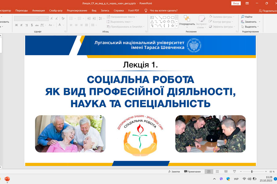The height and width of the screenshot is (184, 277).
Task: Open font color A dropdown
Action: (61, 25)
